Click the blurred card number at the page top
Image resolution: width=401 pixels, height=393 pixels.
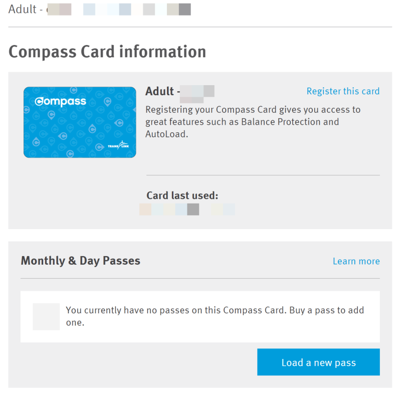point(120,10)
